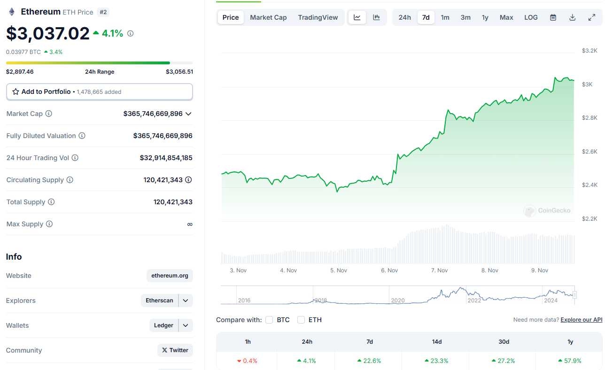Open the calendar date range picker
This screenshot has width=605, height=370.
[x=553, y=17]
